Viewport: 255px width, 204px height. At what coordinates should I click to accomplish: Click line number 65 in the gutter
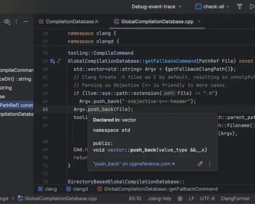45,109
